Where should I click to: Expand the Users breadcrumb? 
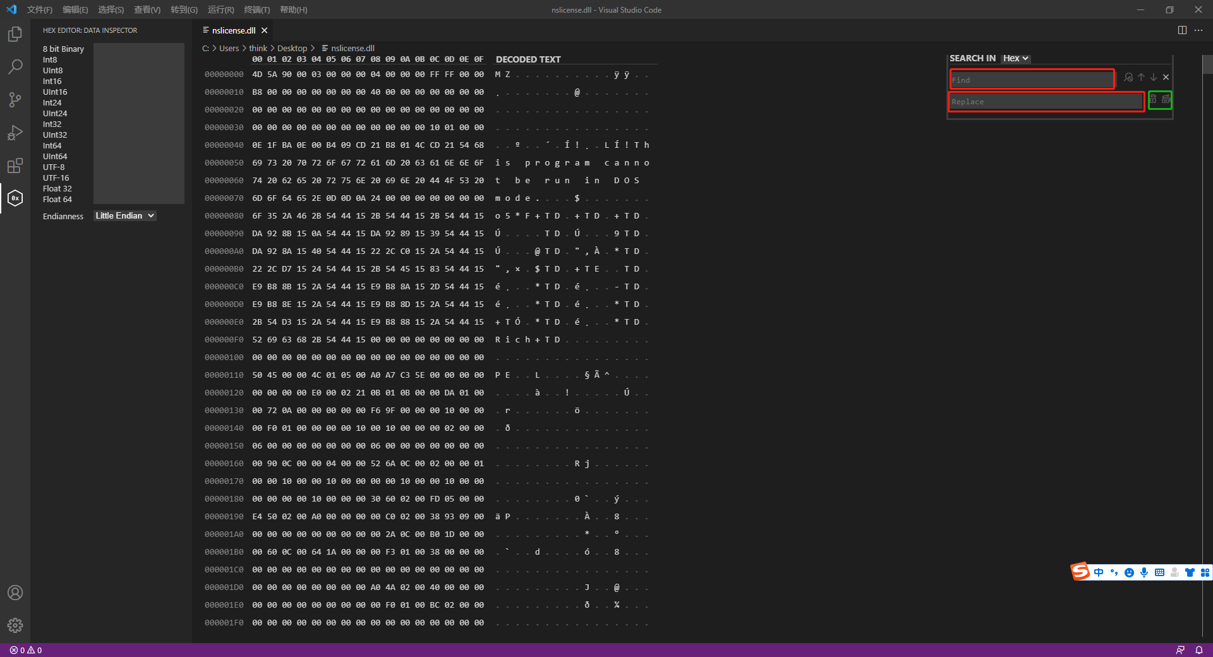point(229,48)
